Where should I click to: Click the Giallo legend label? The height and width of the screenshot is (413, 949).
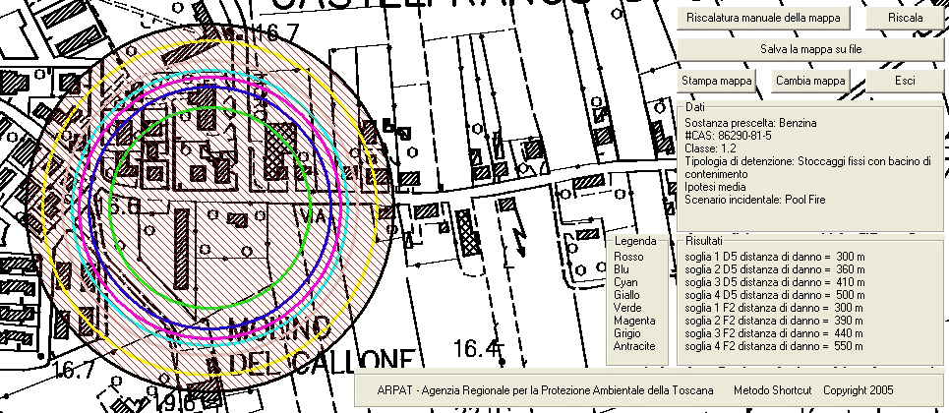coord(626,295)
